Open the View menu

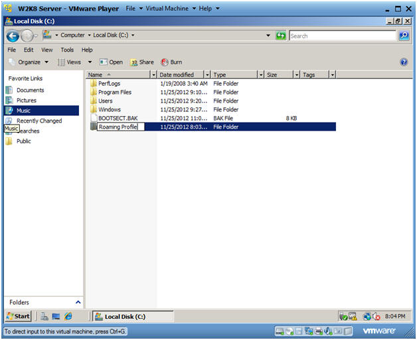(46, 50)
